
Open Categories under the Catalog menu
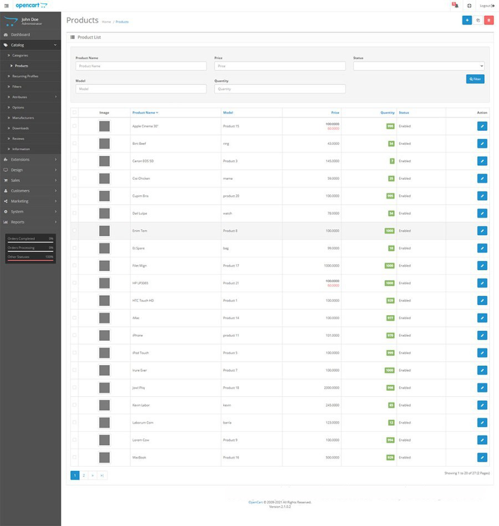[x=20, y=55]
